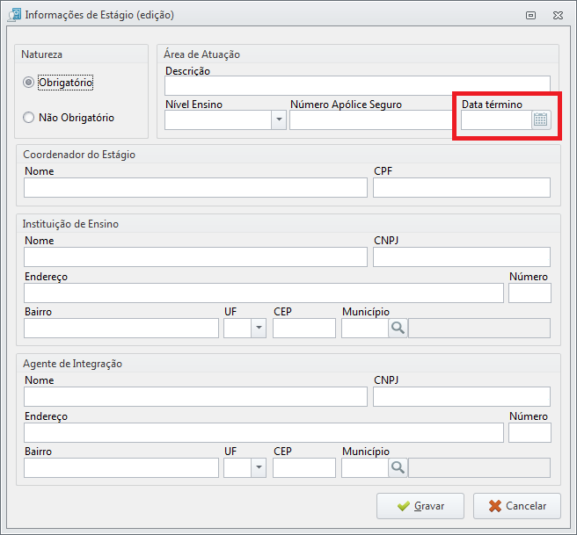Save the form with Gravar
577x535 pixels.
tap(420, 506)
